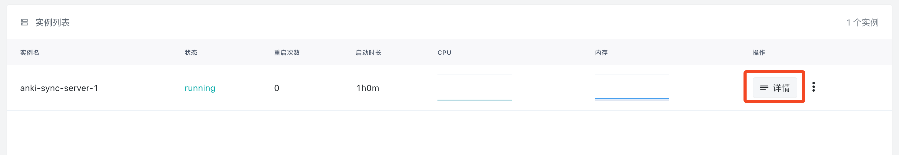The image size is (899, 155).
Task: Open the three-dot more actions menu
Action: (x=813, y=87)
